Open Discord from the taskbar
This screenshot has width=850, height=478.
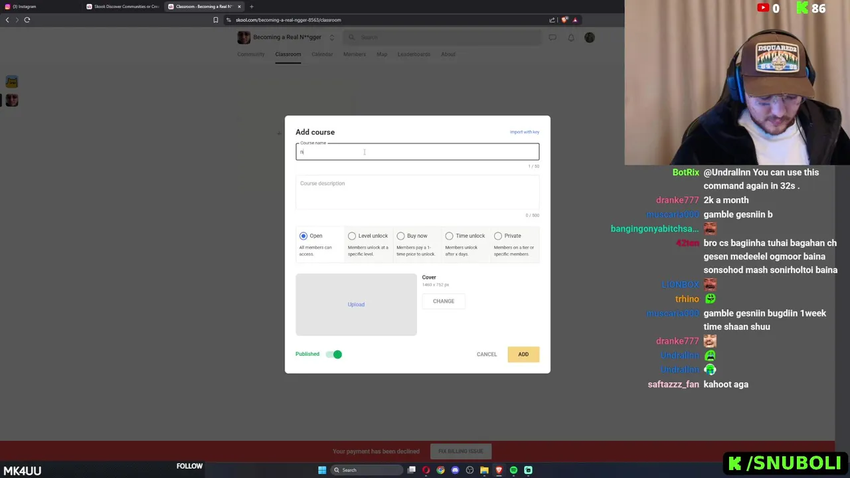click(455, 470)
